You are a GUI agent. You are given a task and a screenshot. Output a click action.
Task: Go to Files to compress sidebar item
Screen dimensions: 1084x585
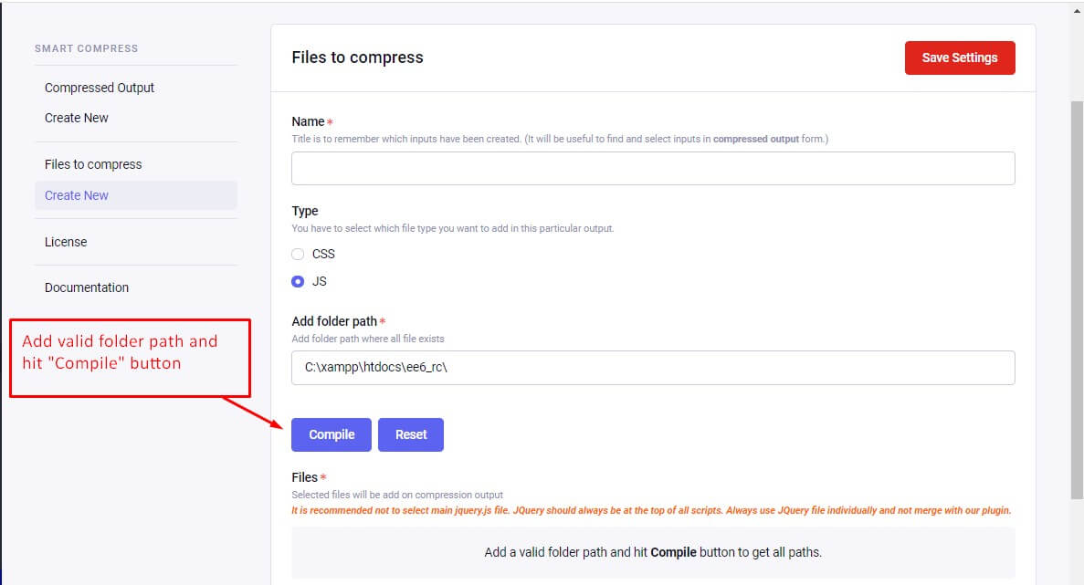(93, 164)
